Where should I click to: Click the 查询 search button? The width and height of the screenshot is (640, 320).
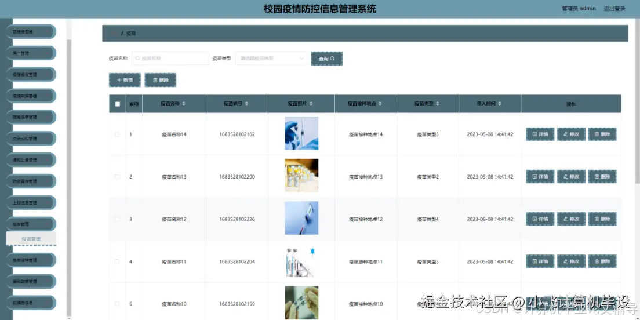(326, 59)
